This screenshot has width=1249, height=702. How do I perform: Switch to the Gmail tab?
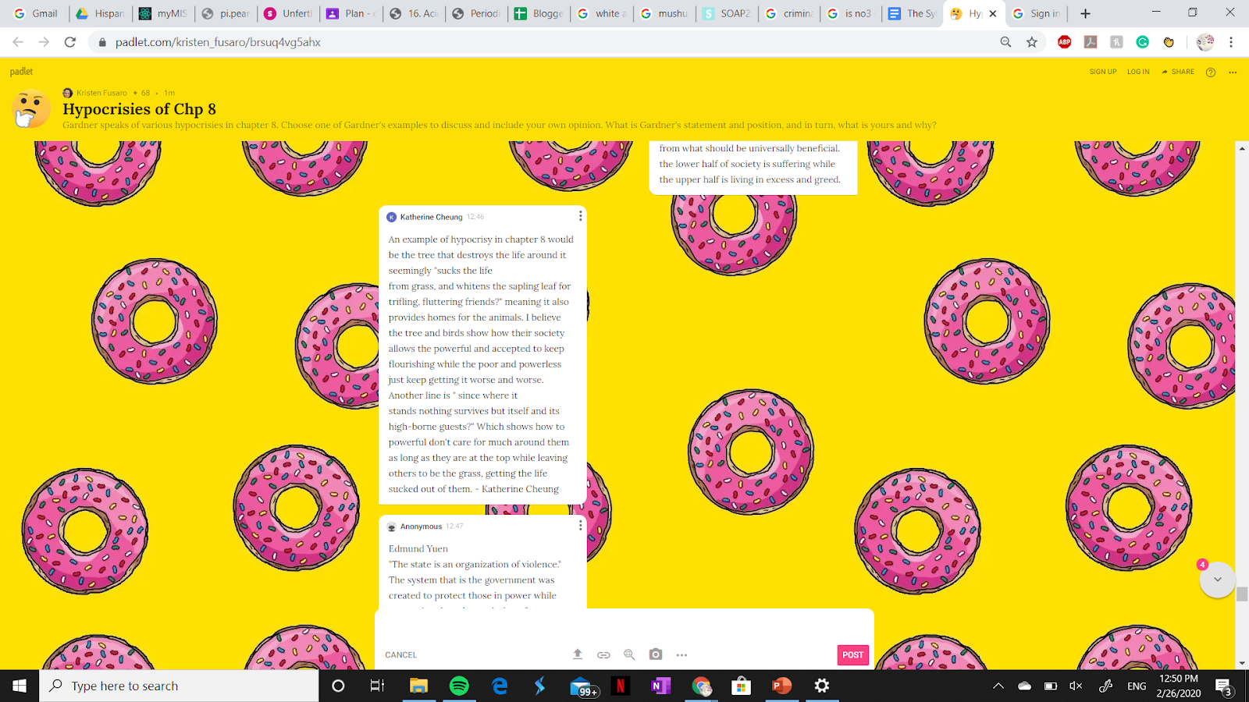(x=37, y=13)
